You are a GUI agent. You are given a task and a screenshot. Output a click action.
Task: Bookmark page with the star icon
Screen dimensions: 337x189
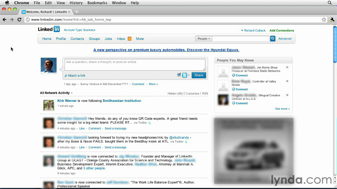[324, 20]
